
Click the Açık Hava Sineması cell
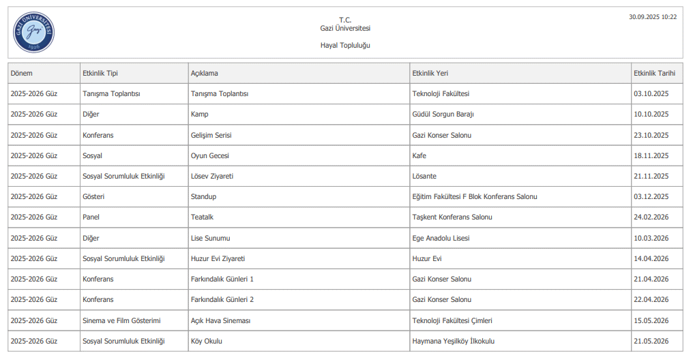(220, 320)
